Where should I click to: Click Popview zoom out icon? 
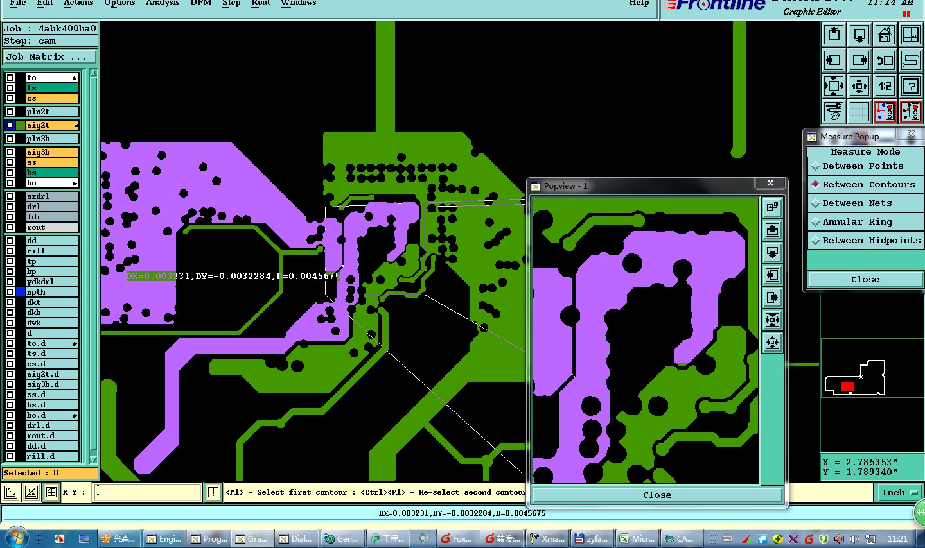point(772,342)
